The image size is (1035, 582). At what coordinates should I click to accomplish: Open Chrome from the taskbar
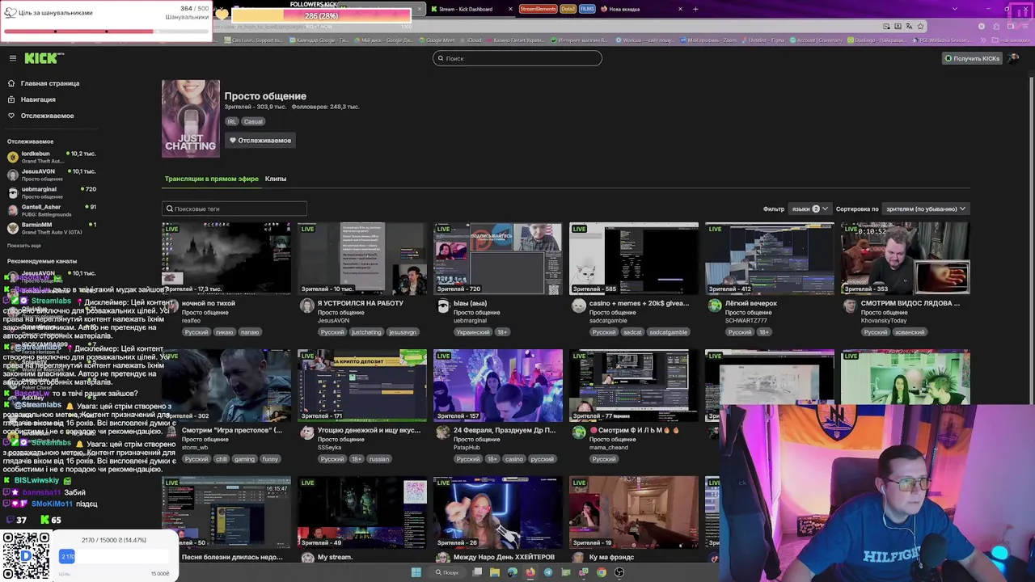pos(602,572)
